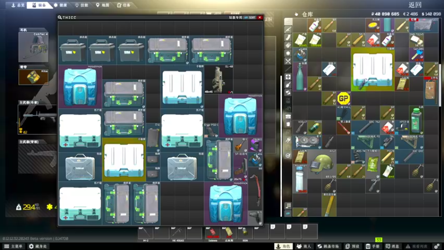Image resolution: width=444 pixels, height=250 pixels.
Task: Filter stash by ammo rounds icon
Action: pos(288,46)
